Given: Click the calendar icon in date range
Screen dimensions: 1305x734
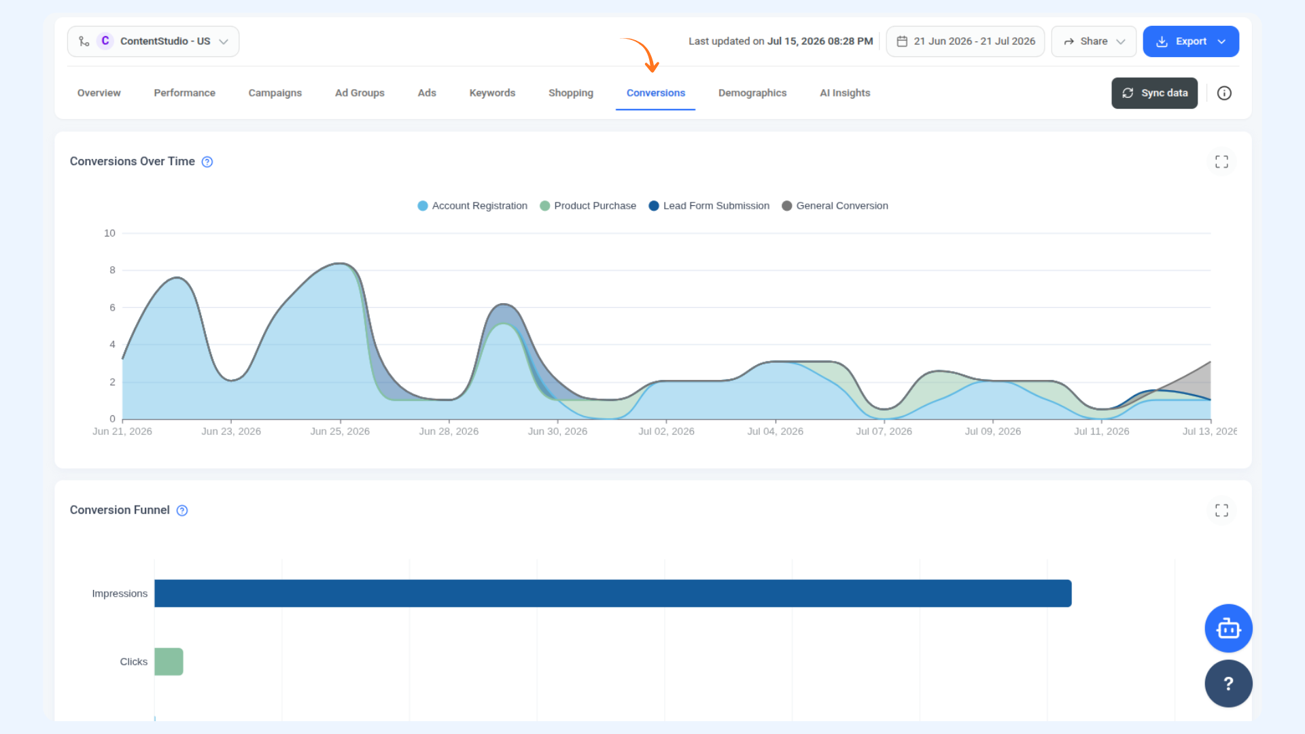Looking at the screenshot, I should tap(902, 41).
